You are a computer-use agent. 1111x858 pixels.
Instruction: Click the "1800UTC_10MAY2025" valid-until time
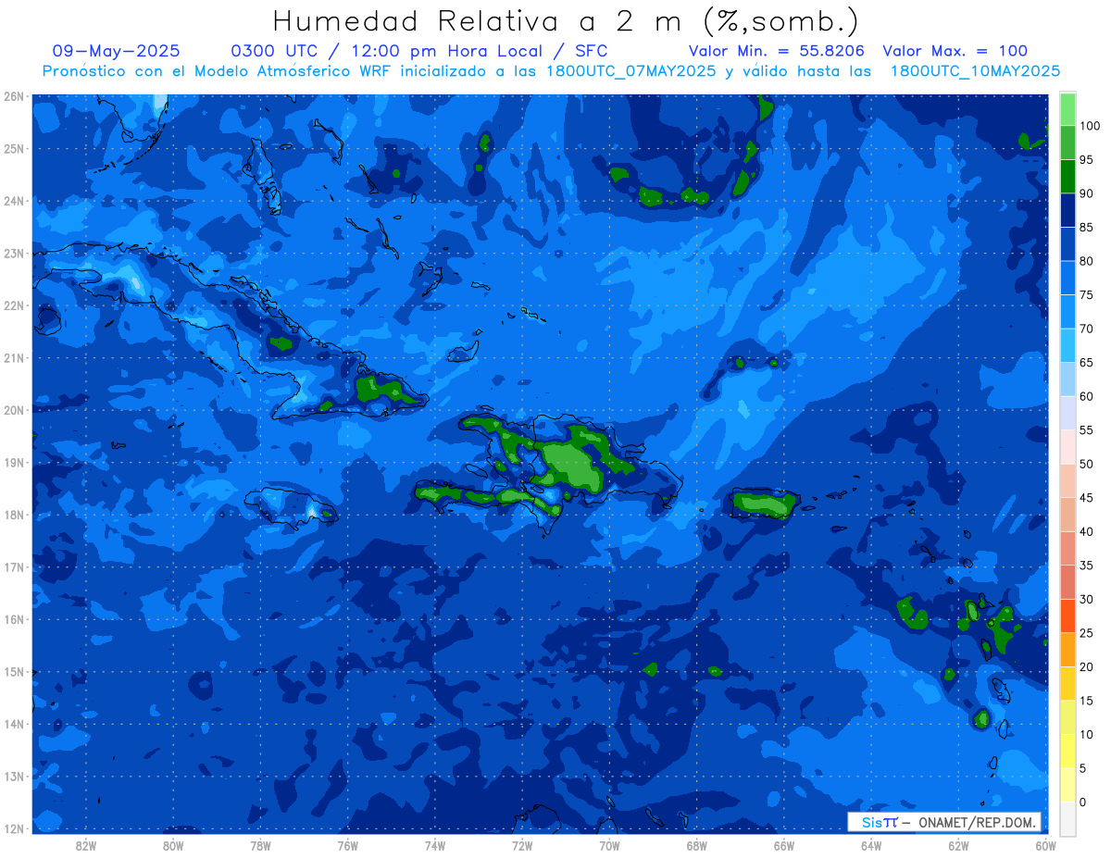pyautogui.click(x=976, y=71)
